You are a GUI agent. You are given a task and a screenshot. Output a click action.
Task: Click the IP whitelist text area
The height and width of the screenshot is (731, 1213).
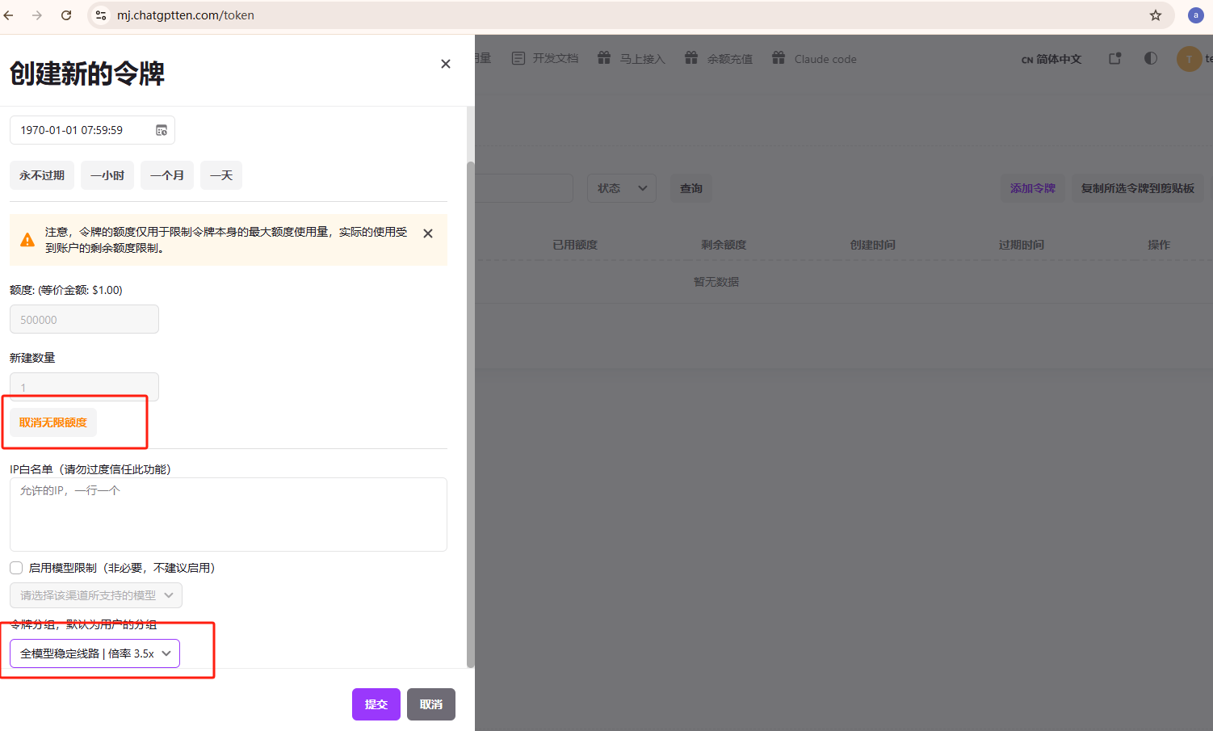229,515
